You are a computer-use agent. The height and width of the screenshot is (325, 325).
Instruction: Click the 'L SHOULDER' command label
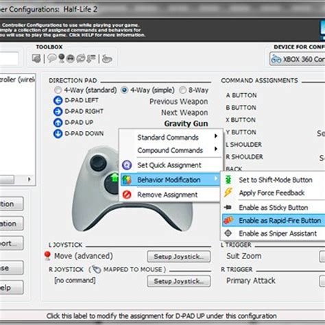tap(243, 145)
